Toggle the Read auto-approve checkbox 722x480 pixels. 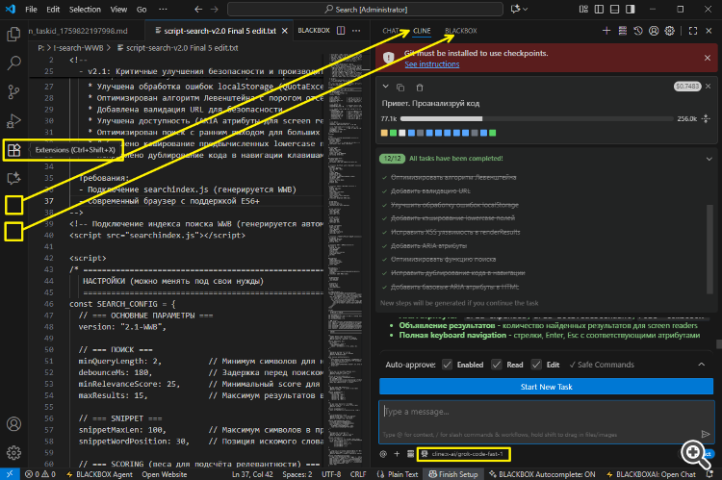coord(497,365)
